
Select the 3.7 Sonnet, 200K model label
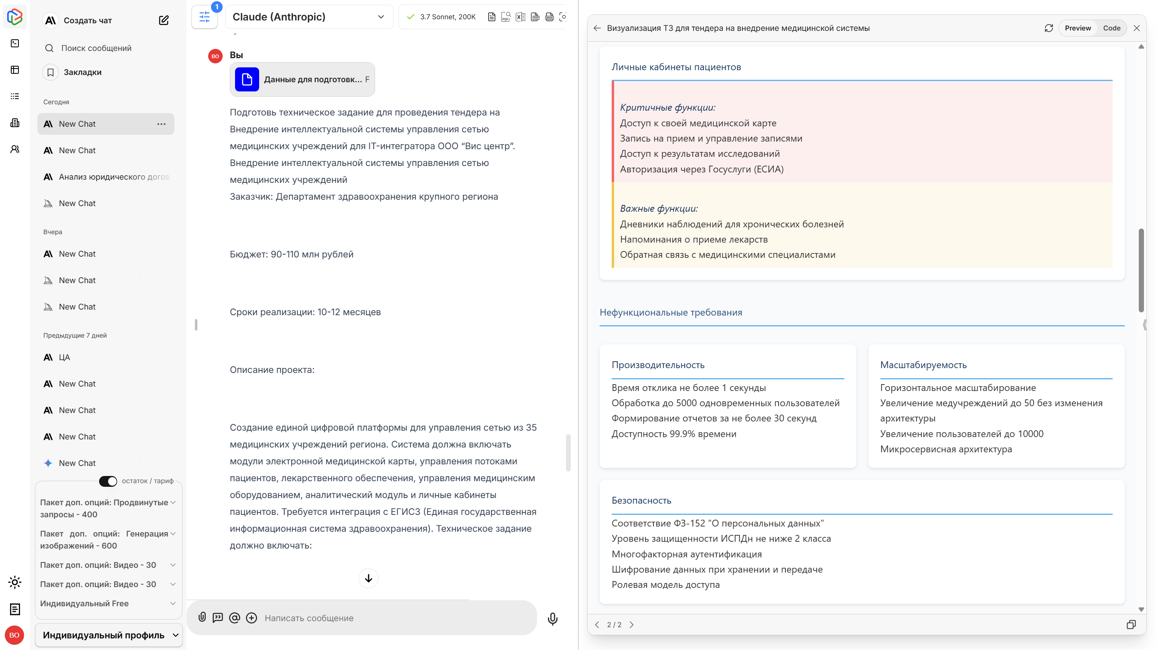pos(447,17)
